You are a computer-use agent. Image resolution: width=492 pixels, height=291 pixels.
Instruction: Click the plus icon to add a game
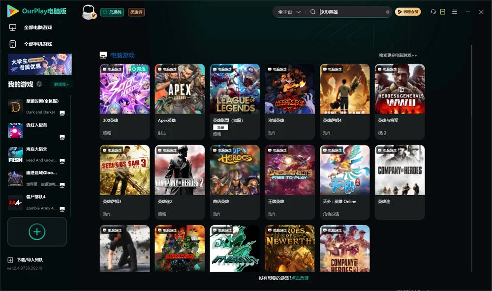pyautogui.click(x=37, y=232)
